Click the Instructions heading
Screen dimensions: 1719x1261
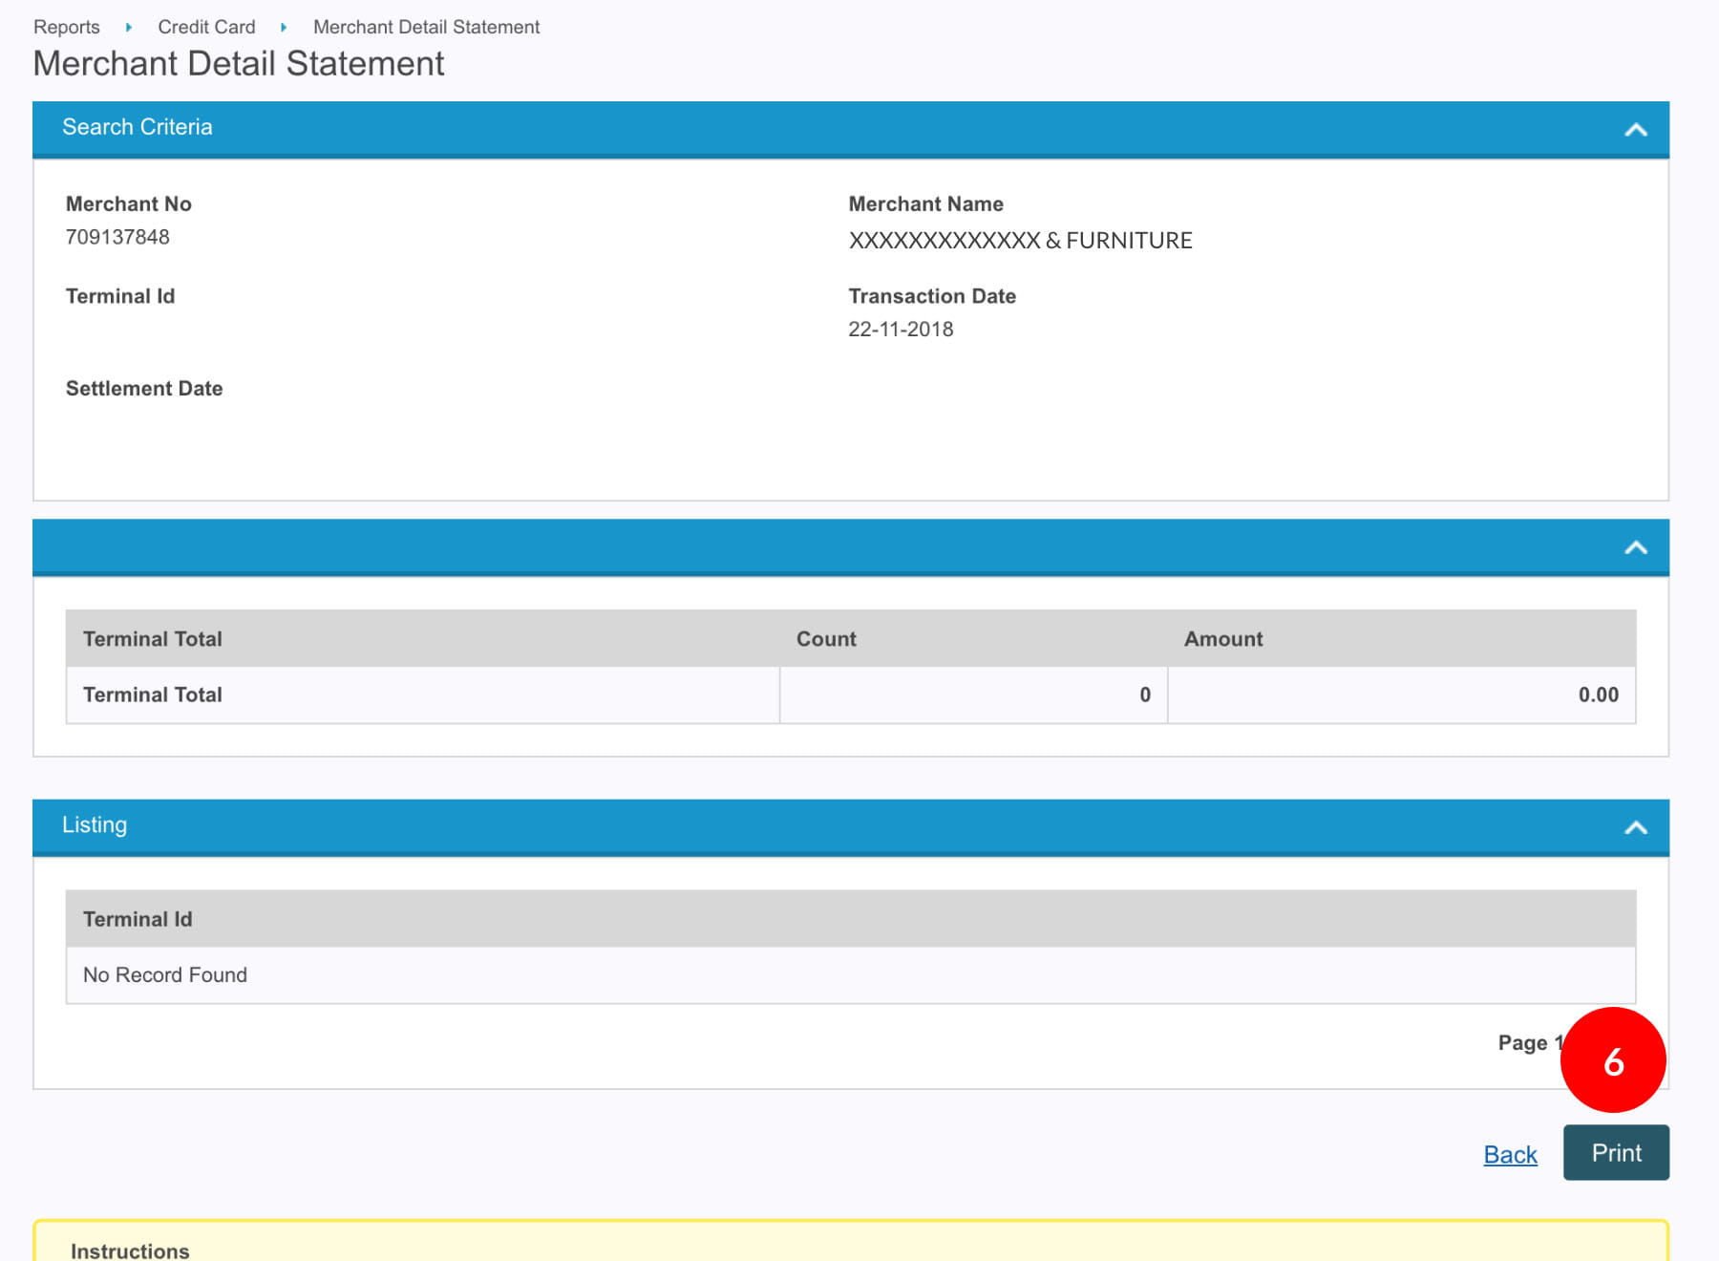130,1250
